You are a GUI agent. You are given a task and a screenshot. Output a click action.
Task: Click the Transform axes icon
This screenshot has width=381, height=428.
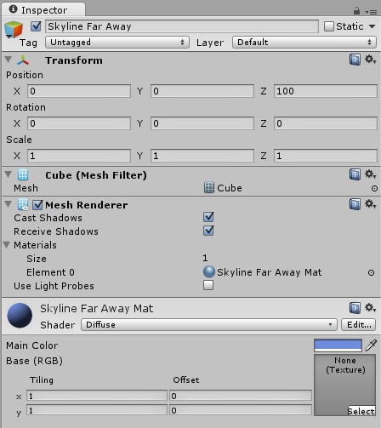(23, 60)
